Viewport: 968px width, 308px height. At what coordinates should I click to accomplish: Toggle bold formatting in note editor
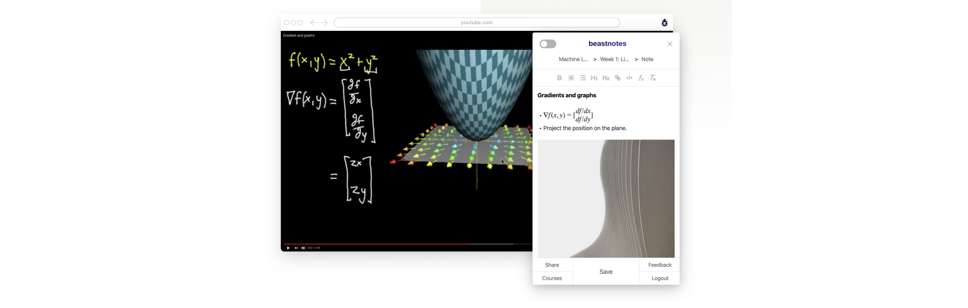pos(559,78)
